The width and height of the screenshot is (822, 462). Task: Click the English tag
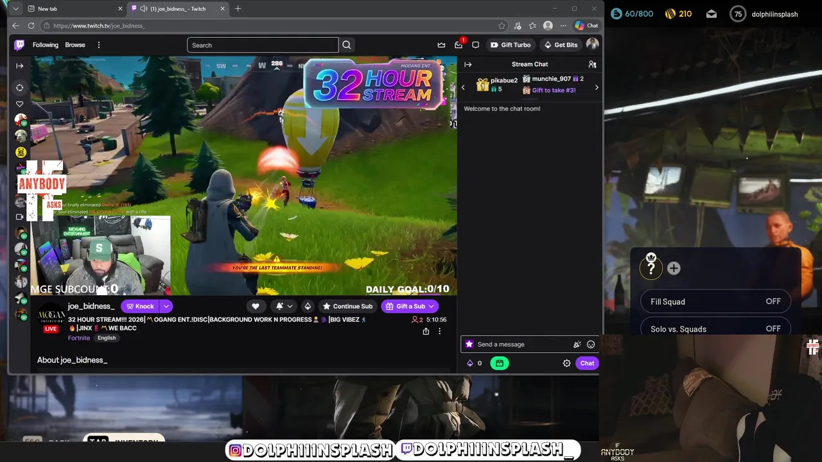click(107, 338)
